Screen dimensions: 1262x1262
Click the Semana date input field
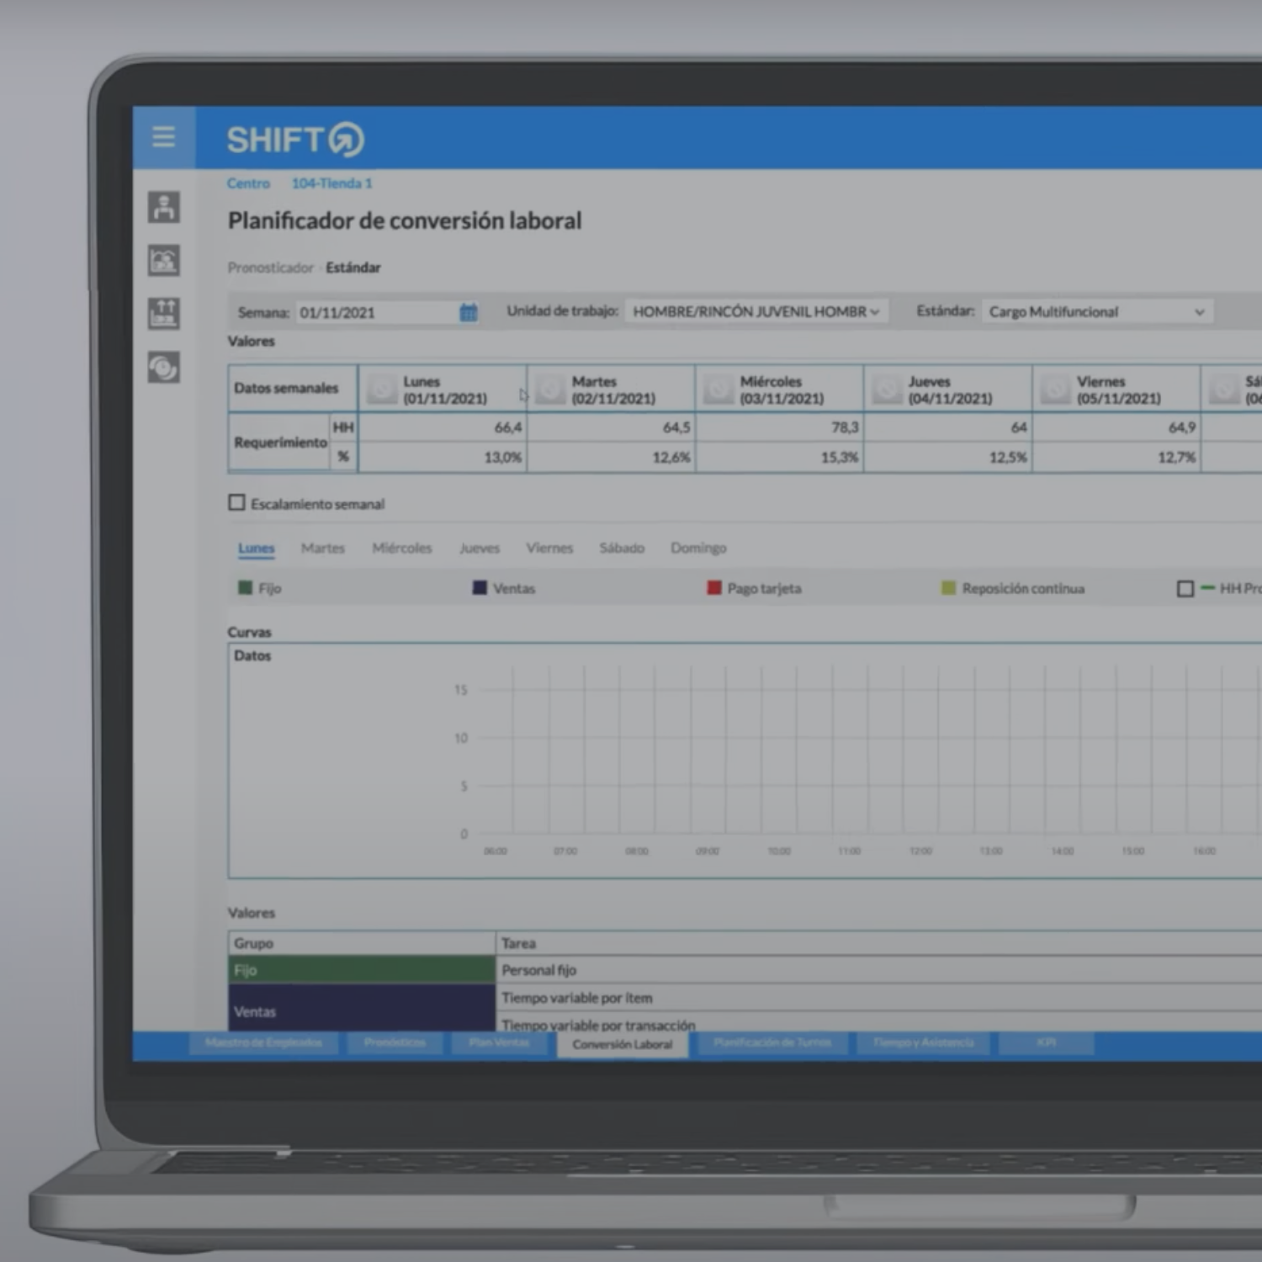(376, 312)
